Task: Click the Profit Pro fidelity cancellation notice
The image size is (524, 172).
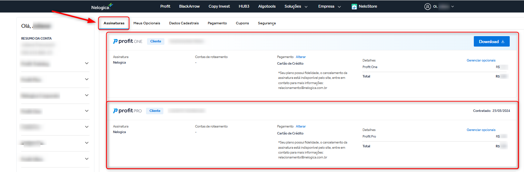Action: click(313, 150)
